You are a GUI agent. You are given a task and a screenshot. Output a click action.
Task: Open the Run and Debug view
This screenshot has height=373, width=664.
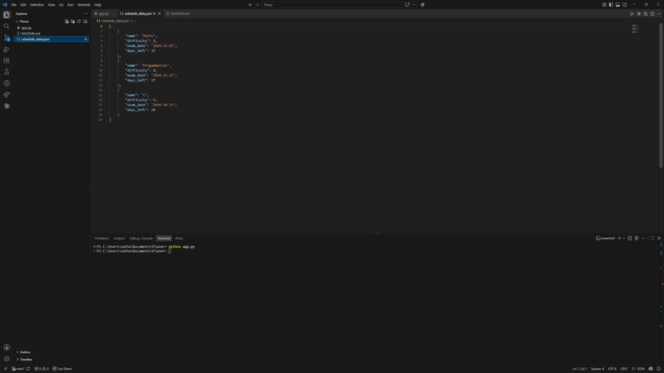coord(7,49)
